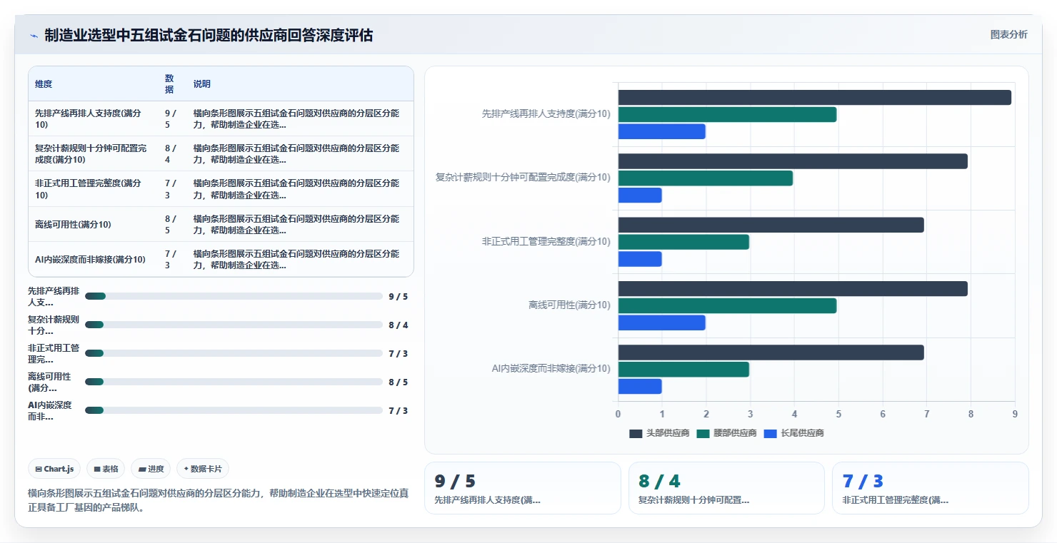Click the 8 / 5 value beside 离线可用性 progress bar
Image resolution: width=1057 pixels, height=543 pixels.
[x=398, y=382]
